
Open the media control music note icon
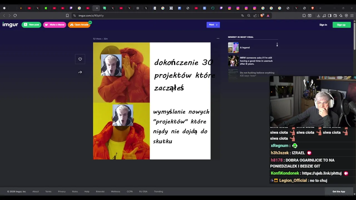[324, 16]
